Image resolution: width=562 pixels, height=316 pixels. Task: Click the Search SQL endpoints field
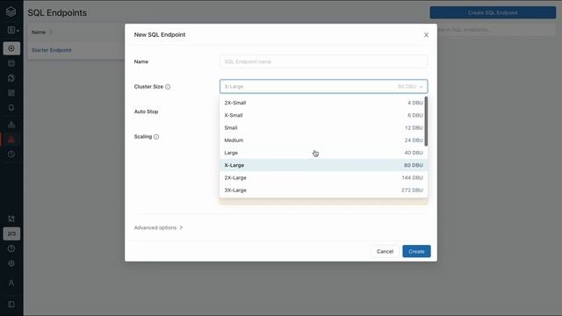pos(496,30)
